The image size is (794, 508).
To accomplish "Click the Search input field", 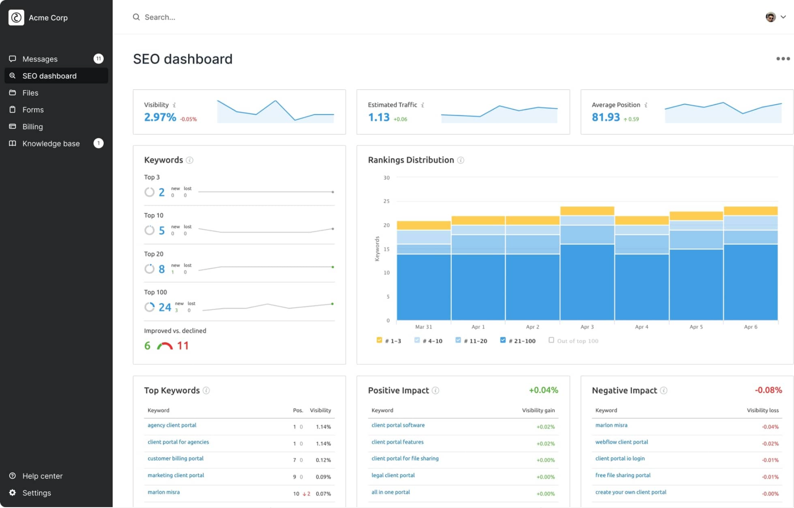I will coord(265,17).
